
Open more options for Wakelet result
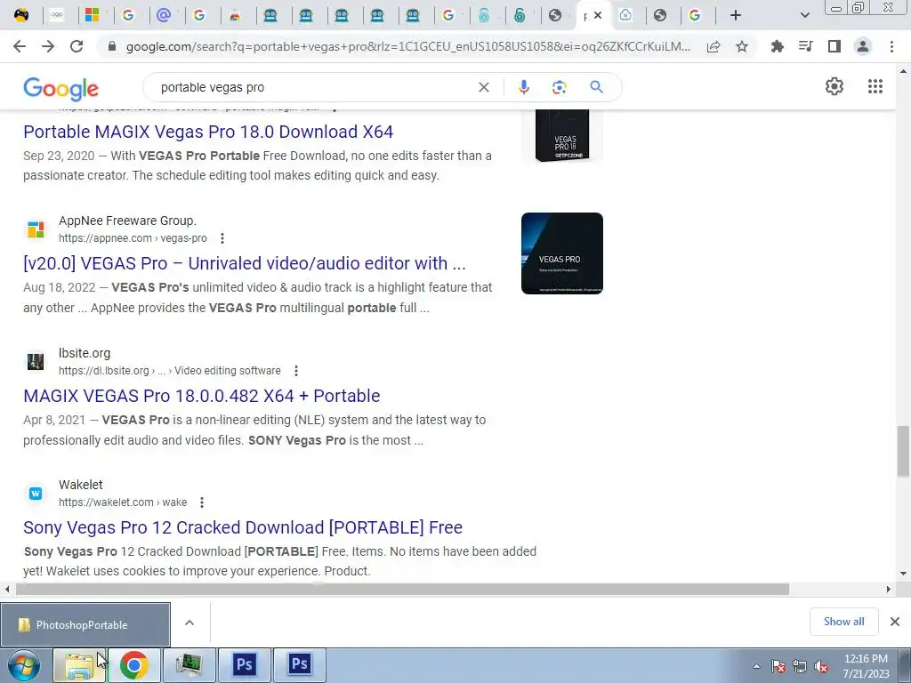pos(202,502)
